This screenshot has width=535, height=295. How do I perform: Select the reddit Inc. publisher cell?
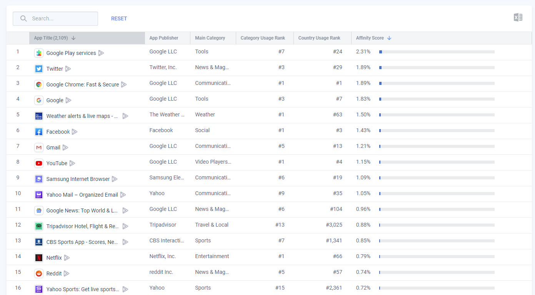point(161,272)
